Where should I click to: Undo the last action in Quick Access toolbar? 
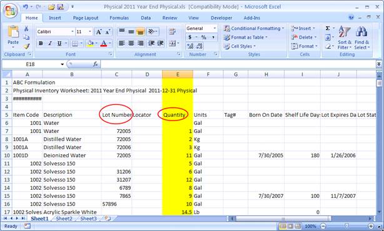[x=25, y=7]
